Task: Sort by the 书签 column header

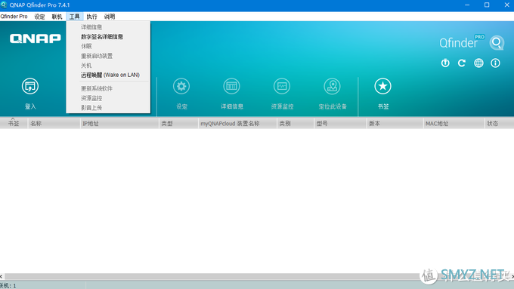Action: click(14, 124)
